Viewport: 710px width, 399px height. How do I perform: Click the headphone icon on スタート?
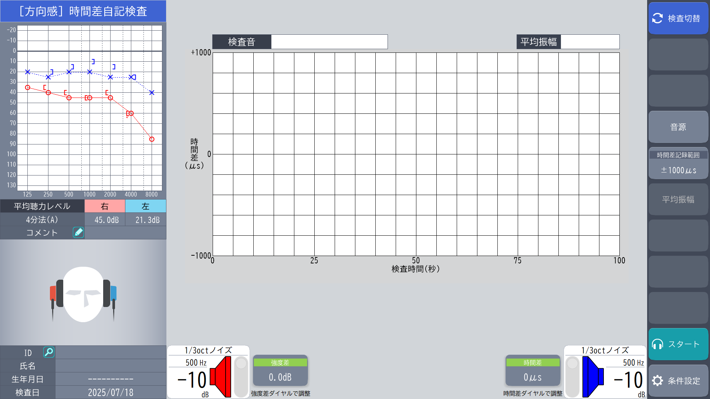click(x=657, y=344)
